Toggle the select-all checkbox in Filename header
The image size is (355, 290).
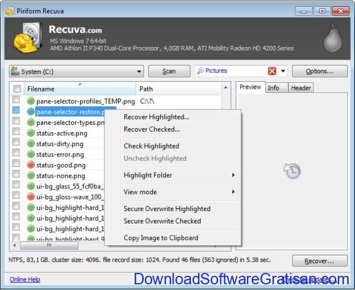click(x=17, y=89)
